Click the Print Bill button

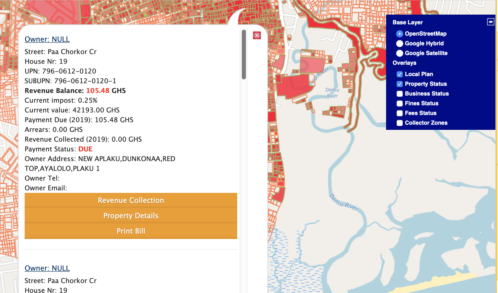click(x=131, y=231)
